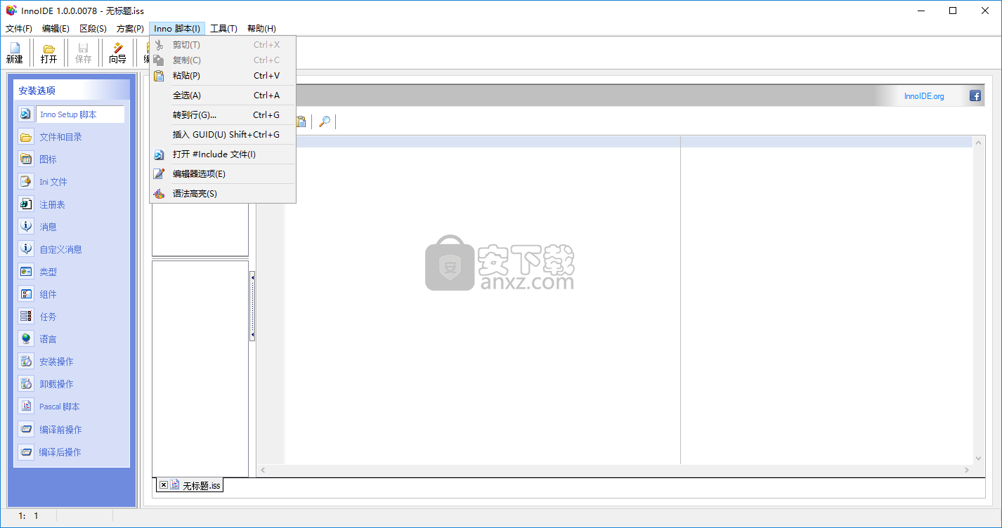Select the 组件 components section icon
This screenshot has width=1002, height=528.
(26, 294)
